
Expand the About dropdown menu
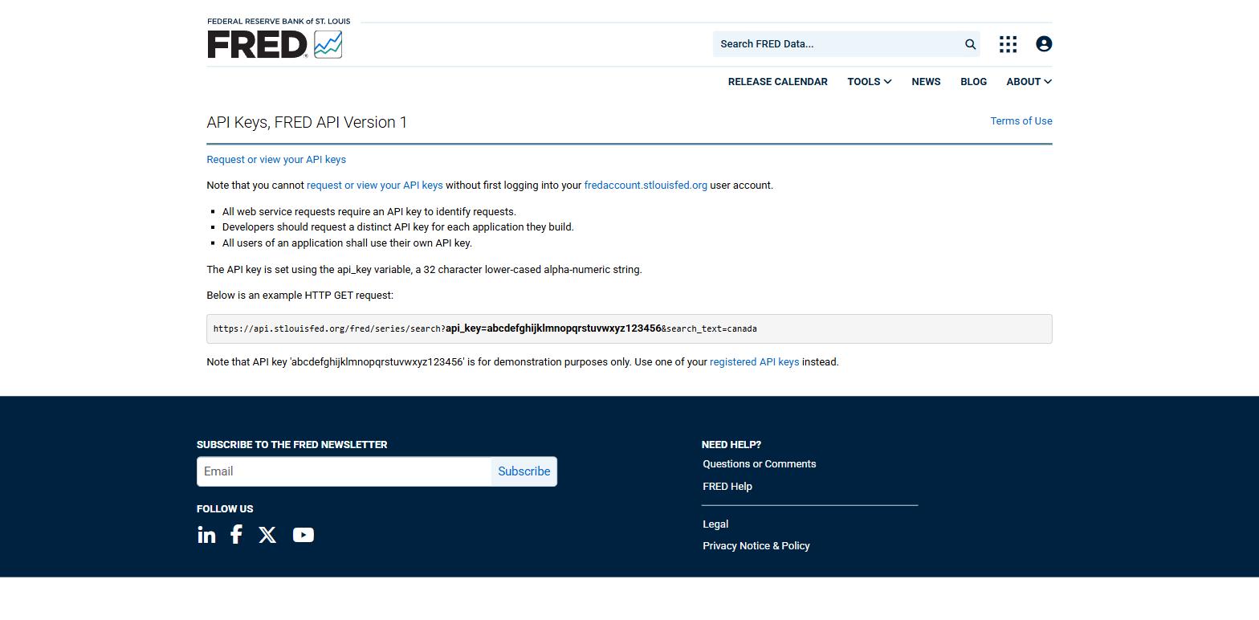pos(1029,82)
